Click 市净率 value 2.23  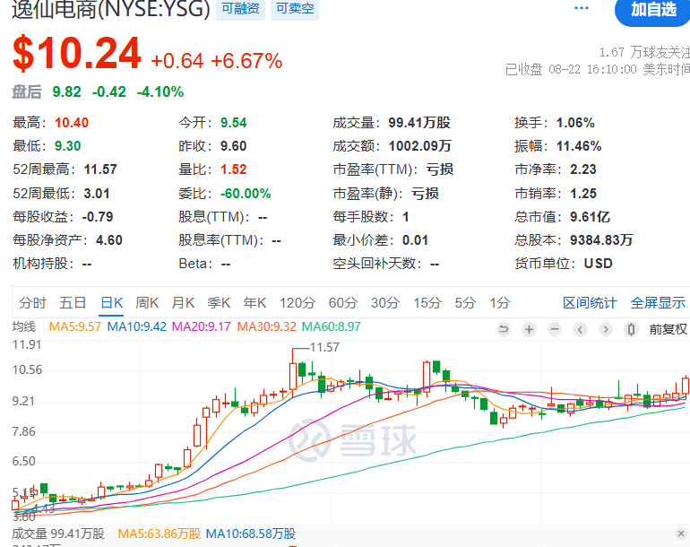pyautogui.click(x=583, y=169)
